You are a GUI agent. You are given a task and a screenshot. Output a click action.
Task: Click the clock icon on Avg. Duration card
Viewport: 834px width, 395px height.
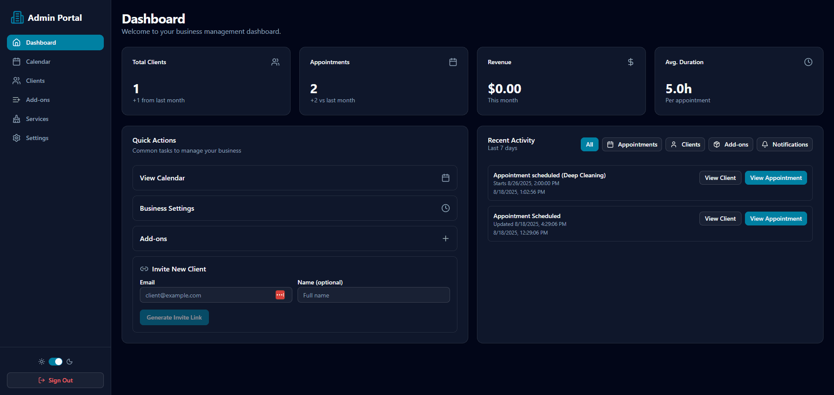(808, 62)
